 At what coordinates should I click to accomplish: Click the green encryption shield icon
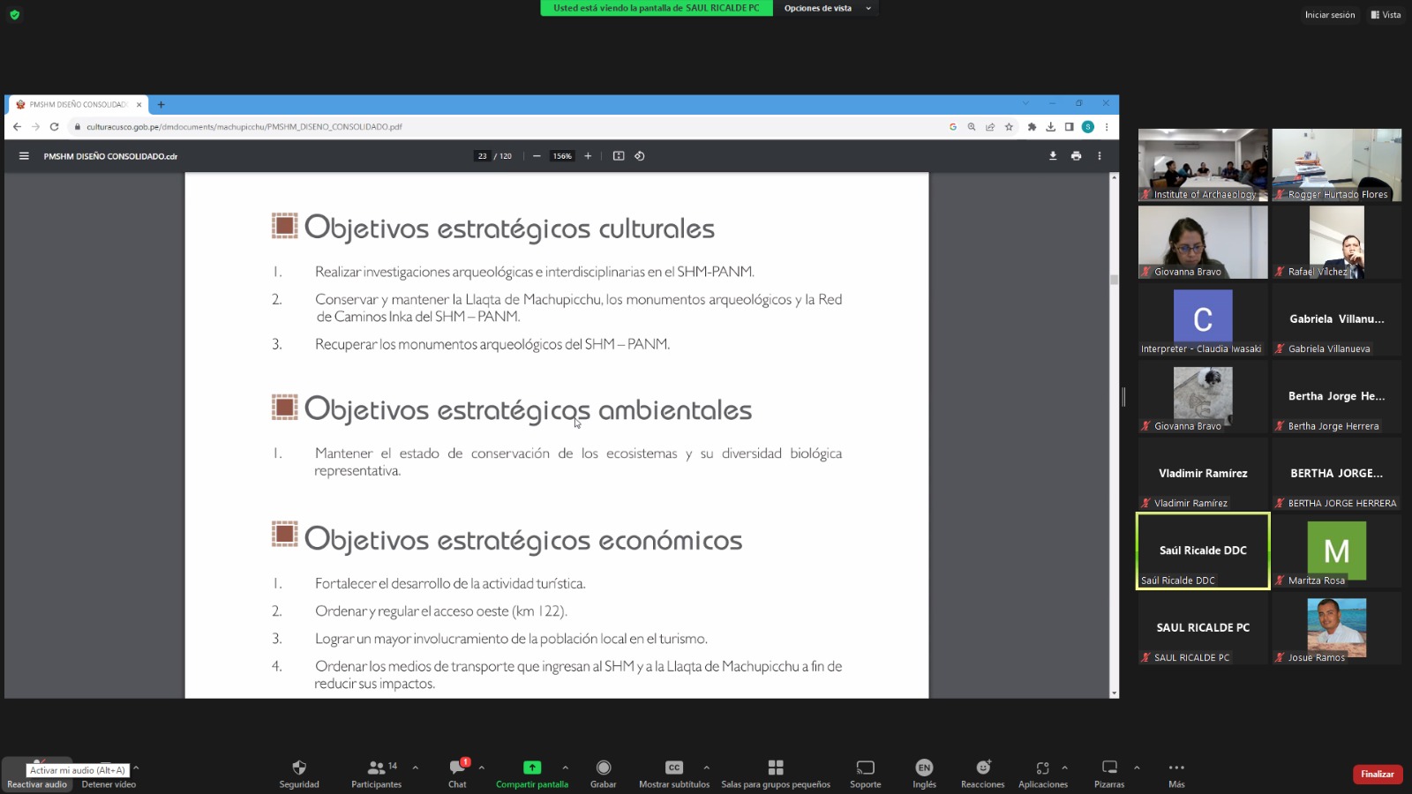tap(14, 15)
